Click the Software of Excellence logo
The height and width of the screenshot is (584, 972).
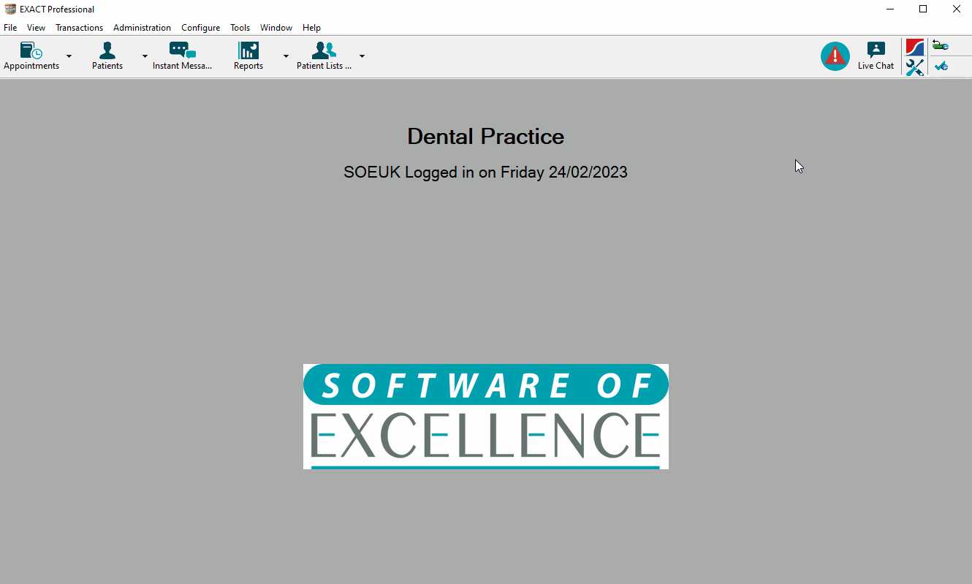(x=485, y=416)
